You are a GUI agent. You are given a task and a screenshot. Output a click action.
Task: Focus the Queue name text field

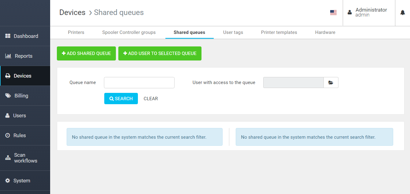(139, 82)
